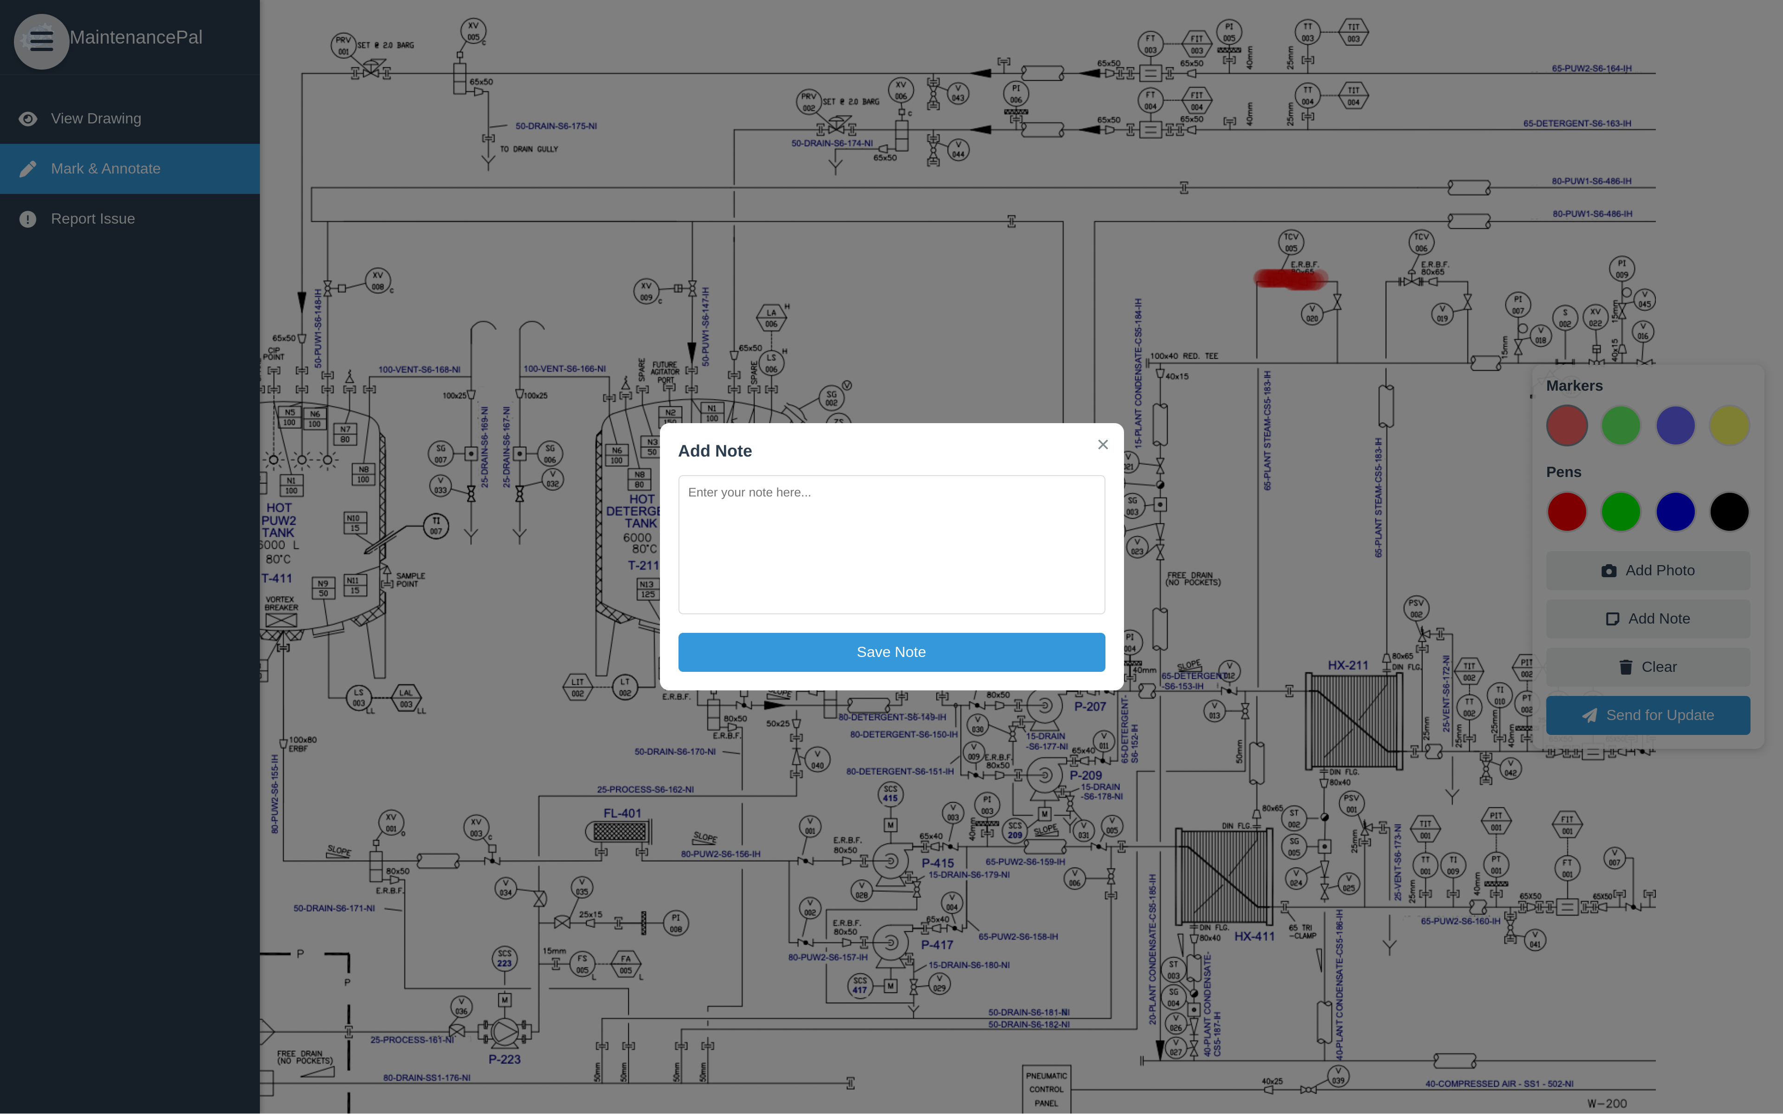1783x1114 pixels.
Task: Click the Send for Update button
Action: tap(1647, 715)
